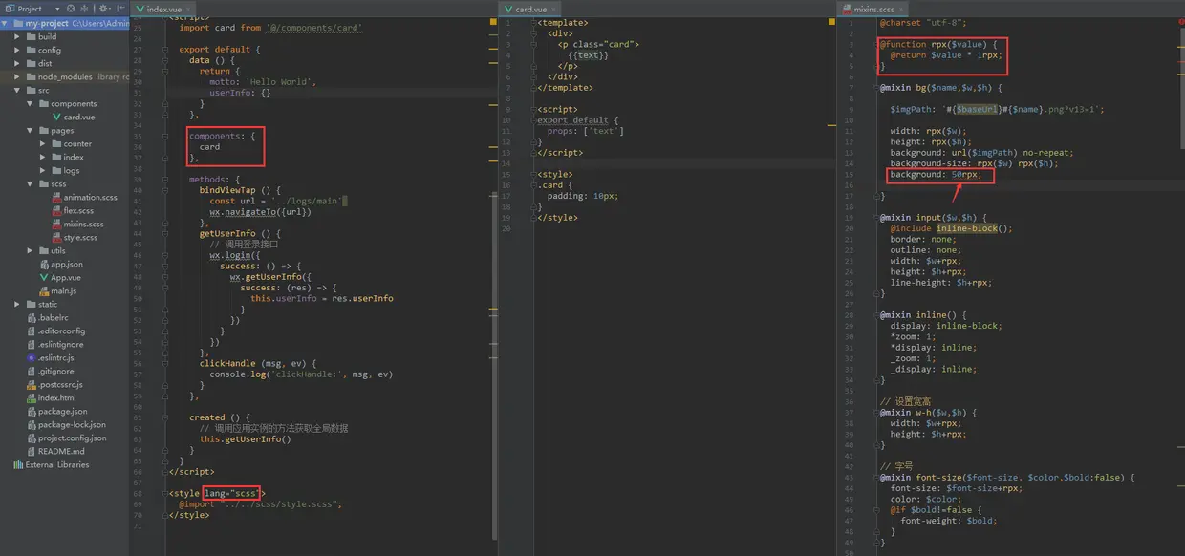Expand the static folder
Image resolution: width=1185 pixels, height=556 pixels.
point(17,304)
